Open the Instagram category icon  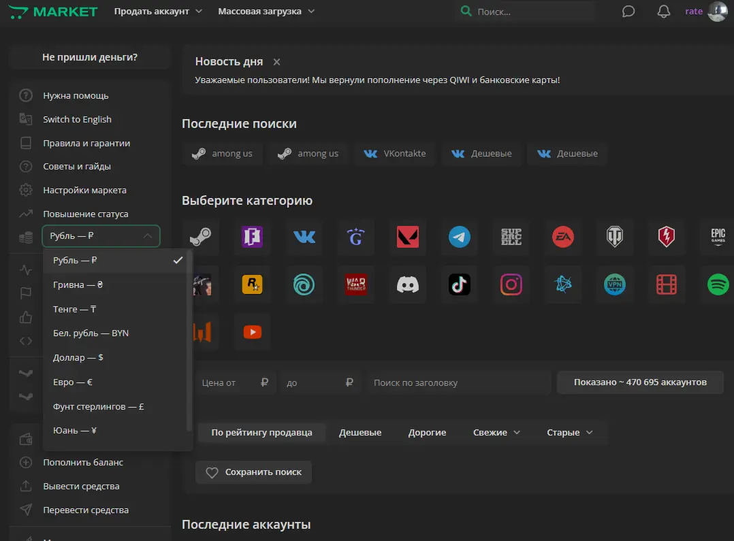point(511,284)
